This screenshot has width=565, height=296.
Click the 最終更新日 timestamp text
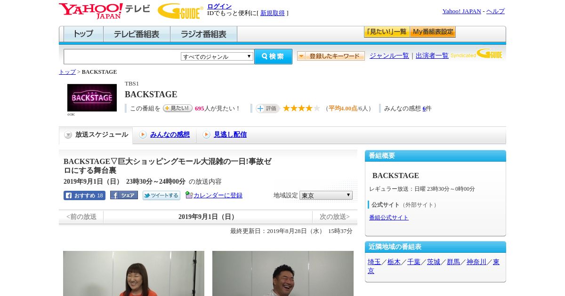click(291, 231)
